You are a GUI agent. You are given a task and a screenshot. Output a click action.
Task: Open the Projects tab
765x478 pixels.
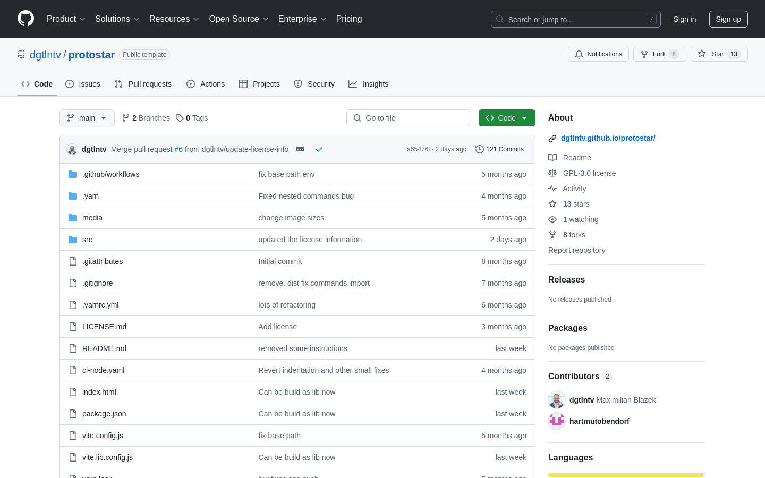click(259, 84)
